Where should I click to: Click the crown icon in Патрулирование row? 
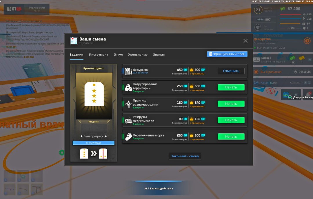(192, 86)
